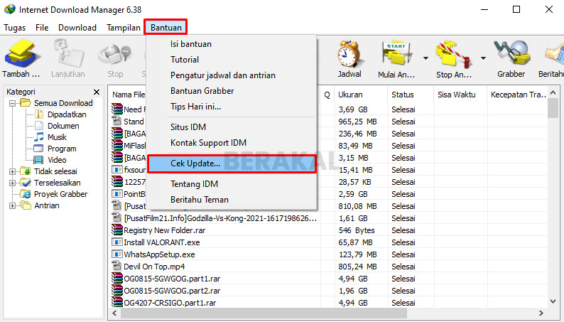
Task: Click the Nama File column header
Action: (128, 95)
